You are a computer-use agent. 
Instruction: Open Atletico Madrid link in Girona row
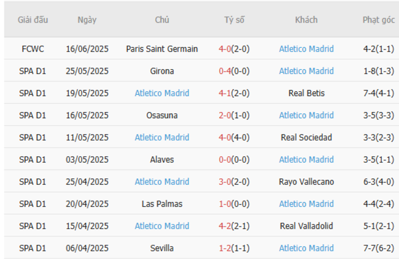tap(306, 71)
